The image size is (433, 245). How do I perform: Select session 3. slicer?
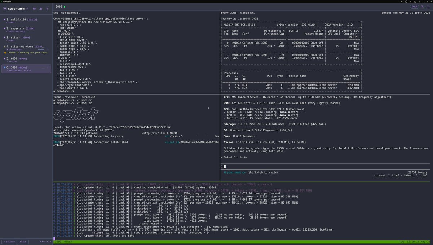(26, 39)
